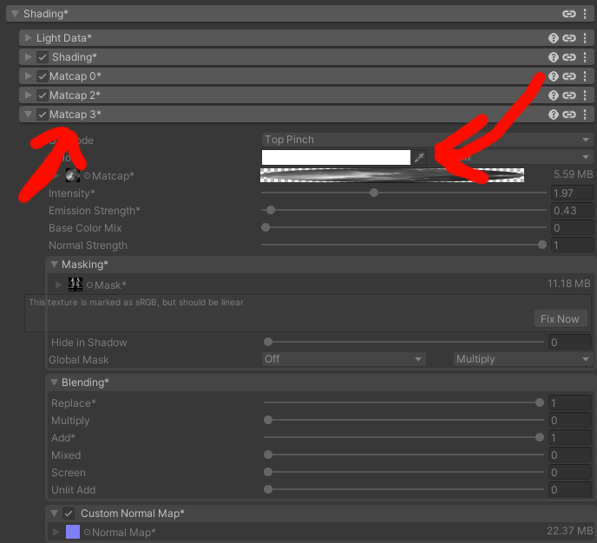Viewport: 597px width, 543px height.
Task: Click link icon on Matcap 3 row
Action: pyautogui.click(x=569, y=114)
